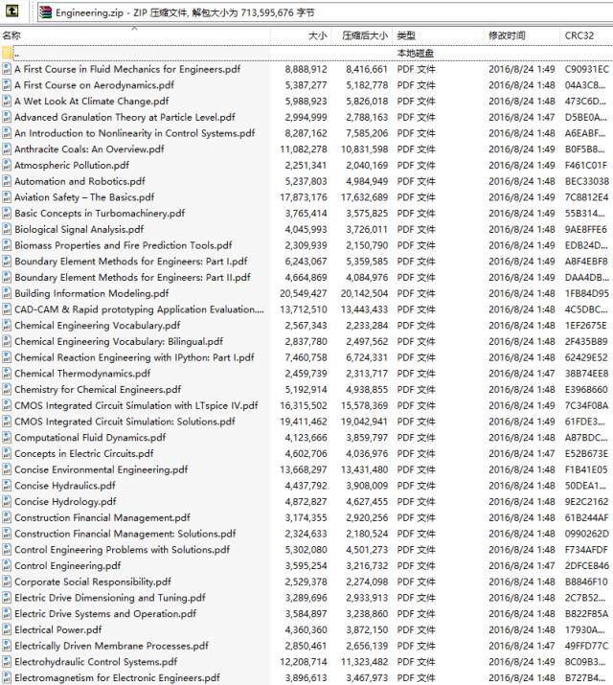Click size value 12,208,714
Viewport: 613px width, 685px height.
pos(304,662)
